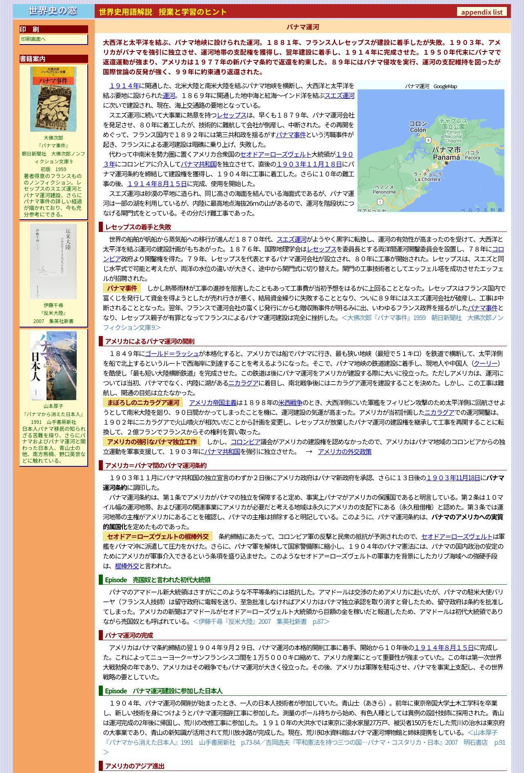Open the パナマ共和国 link in intro paragraph
The width and height of the screenshot is (524, 773).
[x=198, y=164]
